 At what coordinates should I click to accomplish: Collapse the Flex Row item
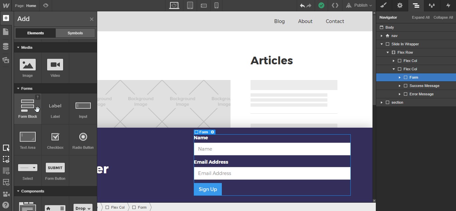point(388,52)
